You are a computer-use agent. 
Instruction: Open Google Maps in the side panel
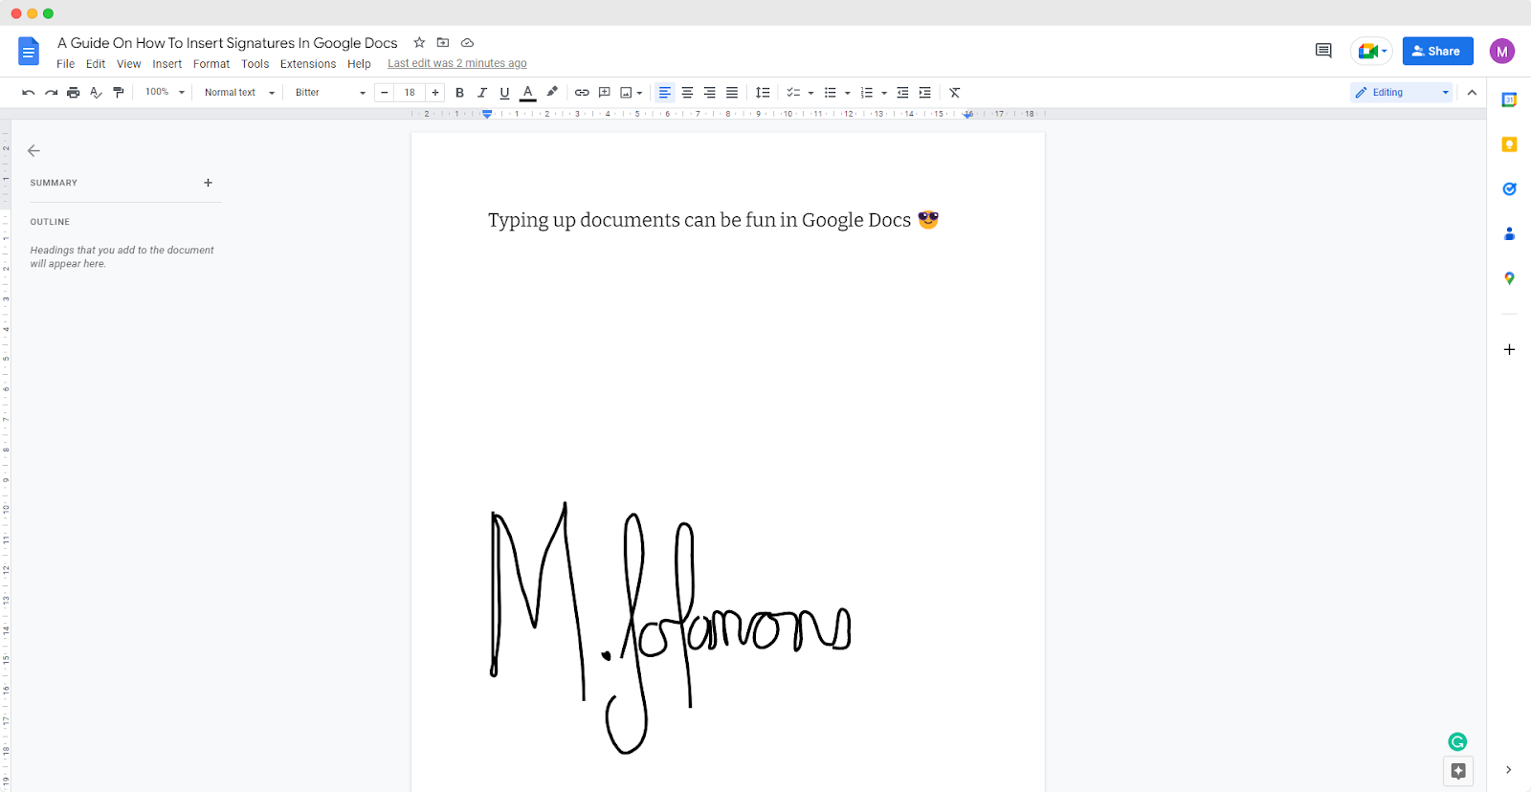1509,278
